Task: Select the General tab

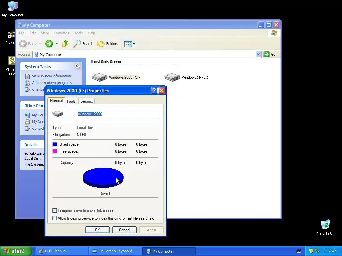Action: coord(56,101)
